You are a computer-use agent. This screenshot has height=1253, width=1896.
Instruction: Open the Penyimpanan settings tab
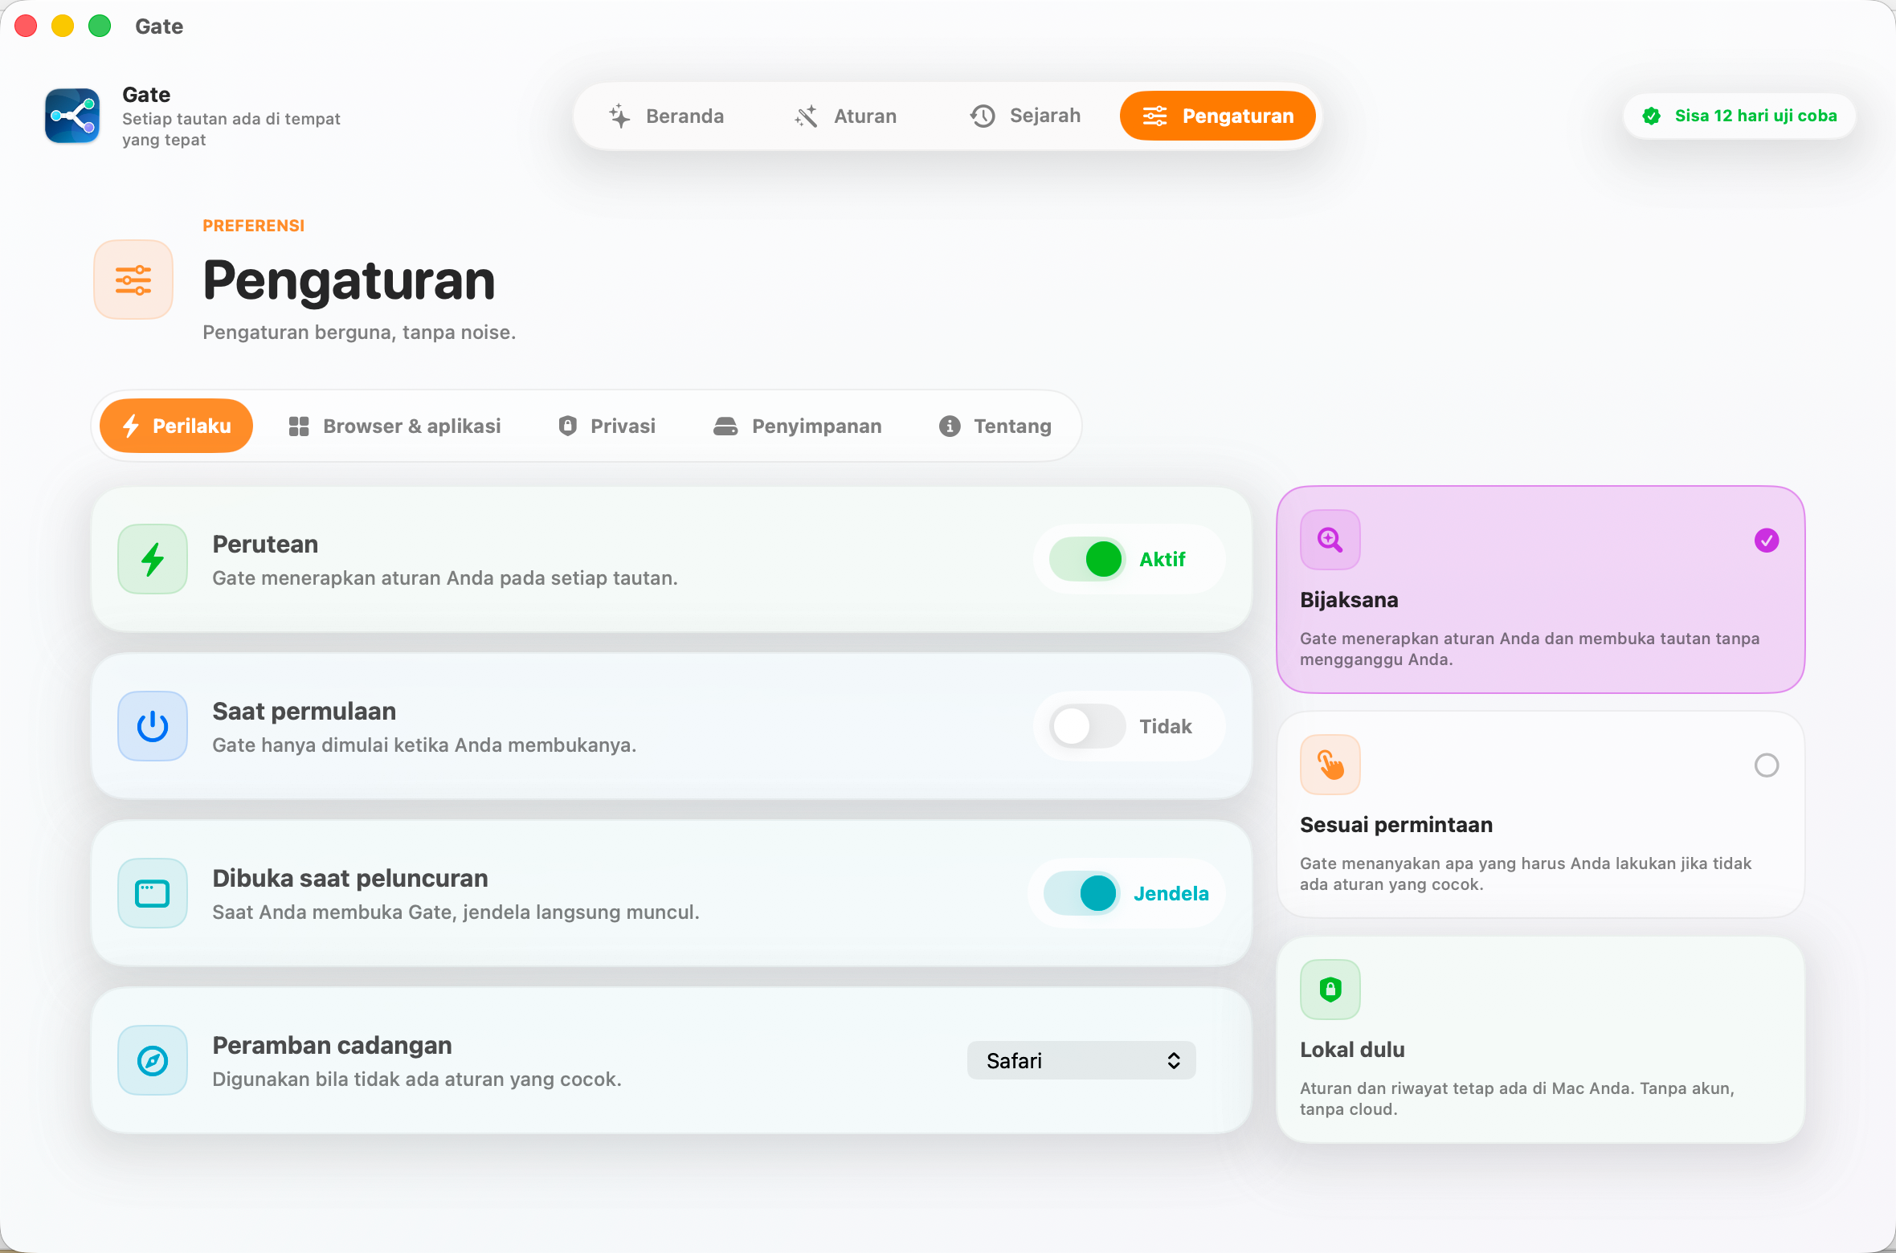point(798,426)
